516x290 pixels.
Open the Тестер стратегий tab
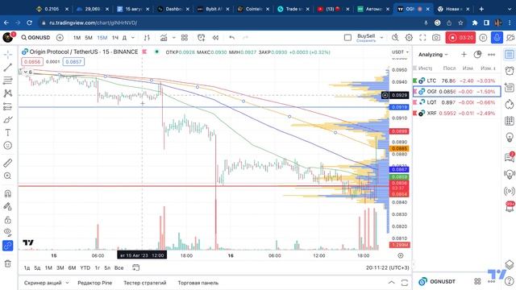145,283
